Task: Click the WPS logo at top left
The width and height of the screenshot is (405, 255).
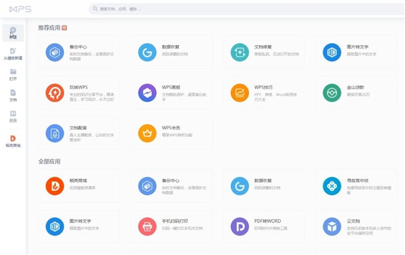Action: click(x=20, y=9)
